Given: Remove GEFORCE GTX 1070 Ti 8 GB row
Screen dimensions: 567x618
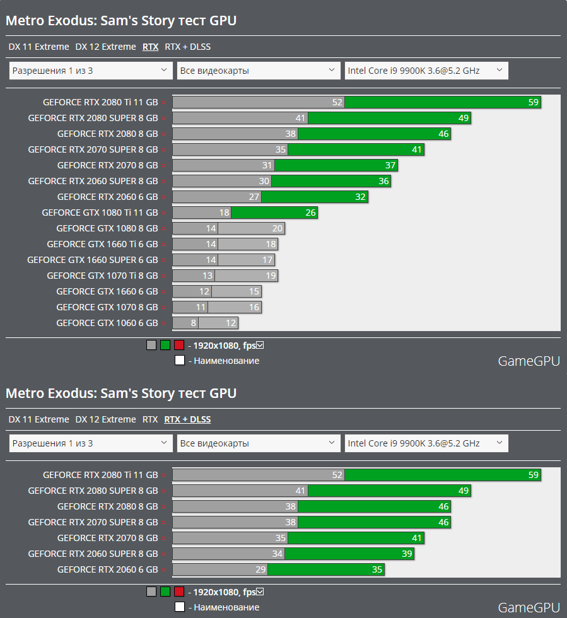Looking at the screenshot, I should 163,276.
